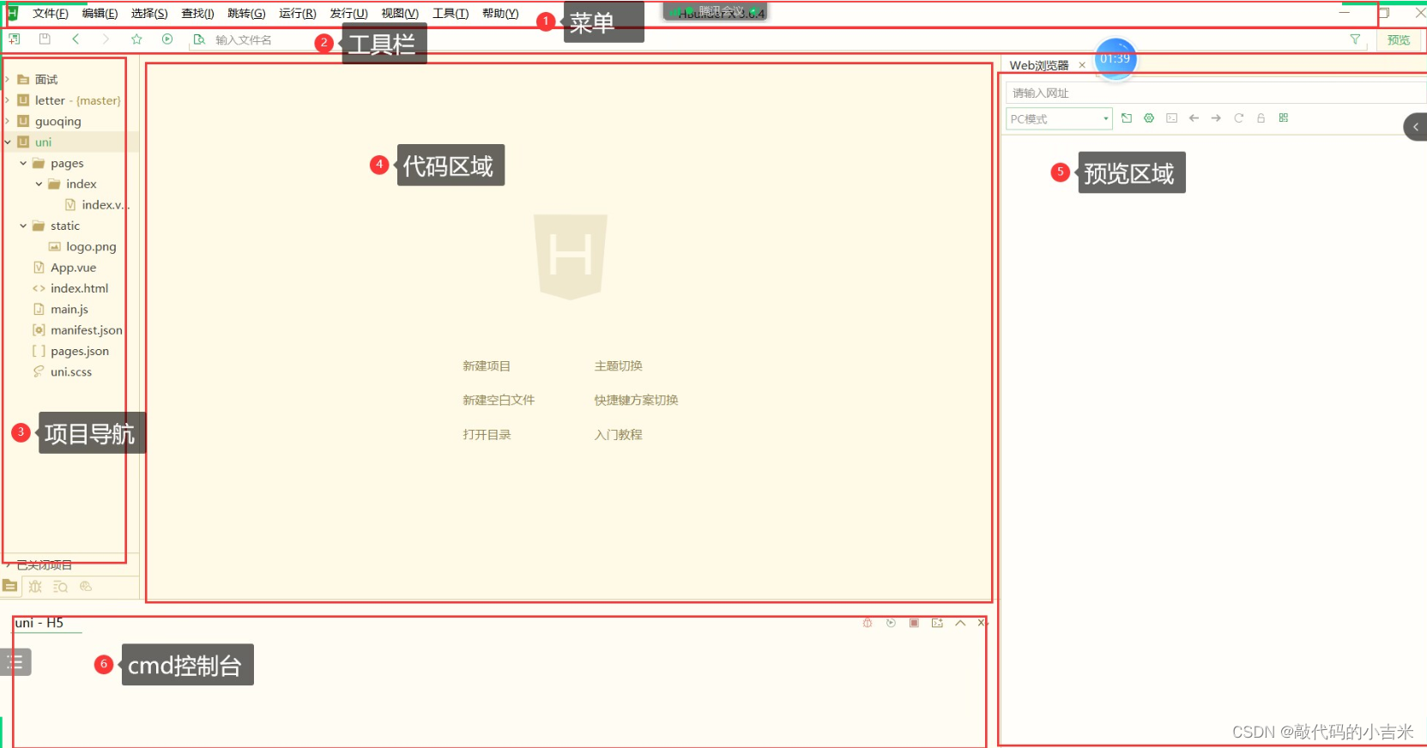
Task: Click 新建空白文件 link
Action: (499, 401)
